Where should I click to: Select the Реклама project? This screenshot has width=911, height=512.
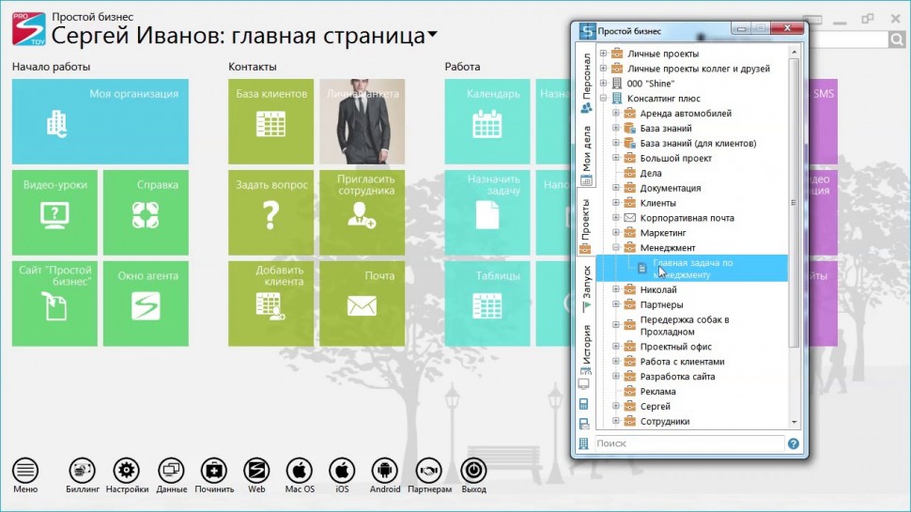pos(657,391)
